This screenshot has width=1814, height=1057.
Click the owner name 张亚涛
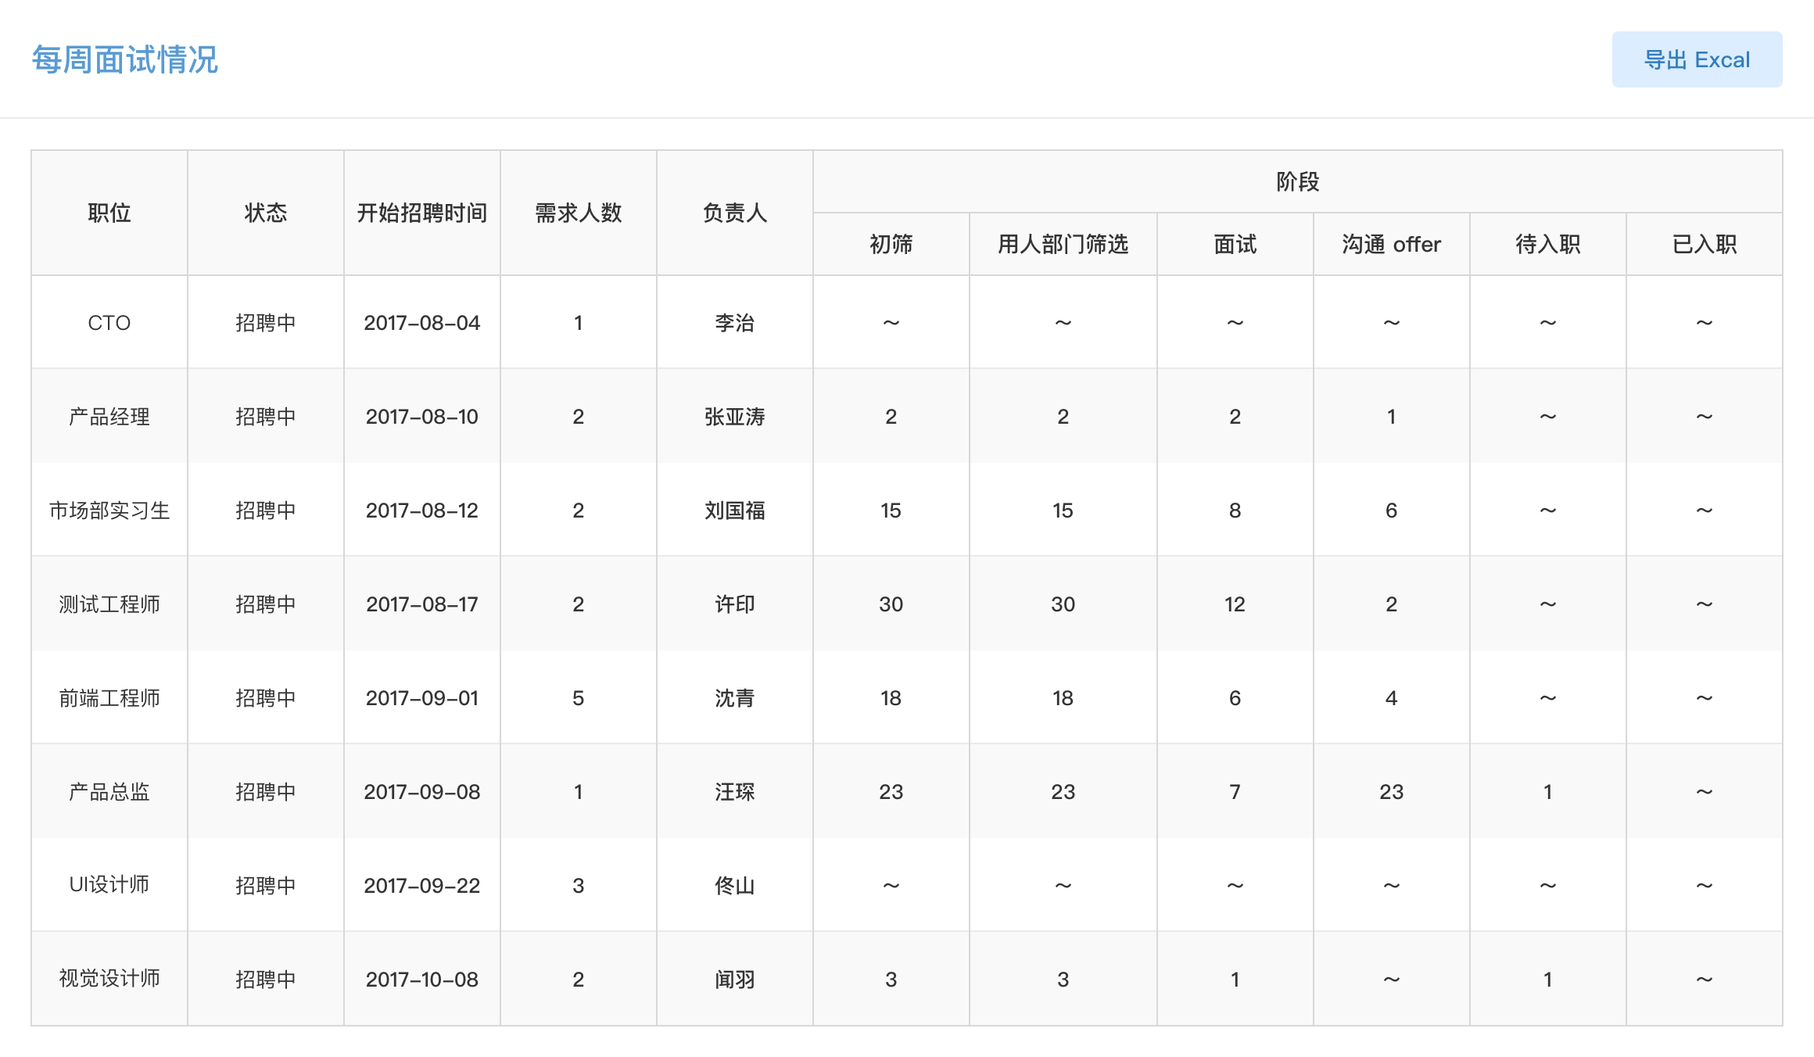tap(735, 416)
